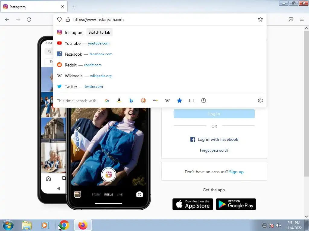Open tracking protection shield icon
The width and height of the screenshot is (309, 231).
pos(59,19)
